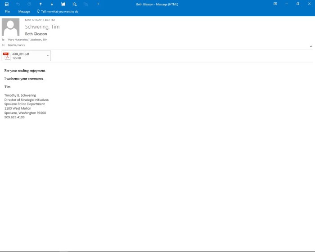Viewport: 315px width, 252px height.
Task: Click the Find related messages icon
Action: [x=75, y=4]
